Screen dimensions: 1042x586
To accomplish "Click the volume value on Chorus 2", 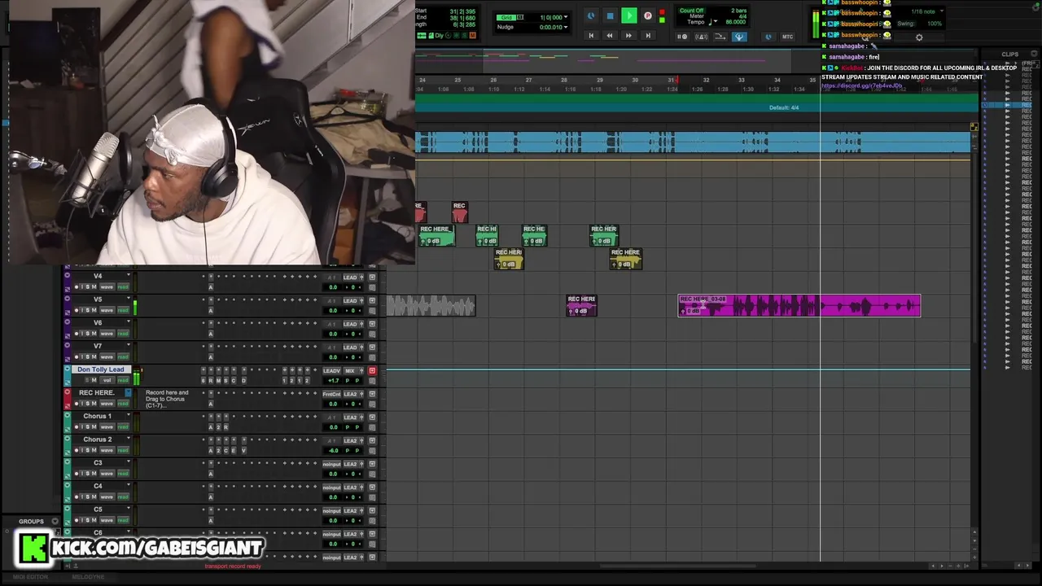I will point(333,450).
